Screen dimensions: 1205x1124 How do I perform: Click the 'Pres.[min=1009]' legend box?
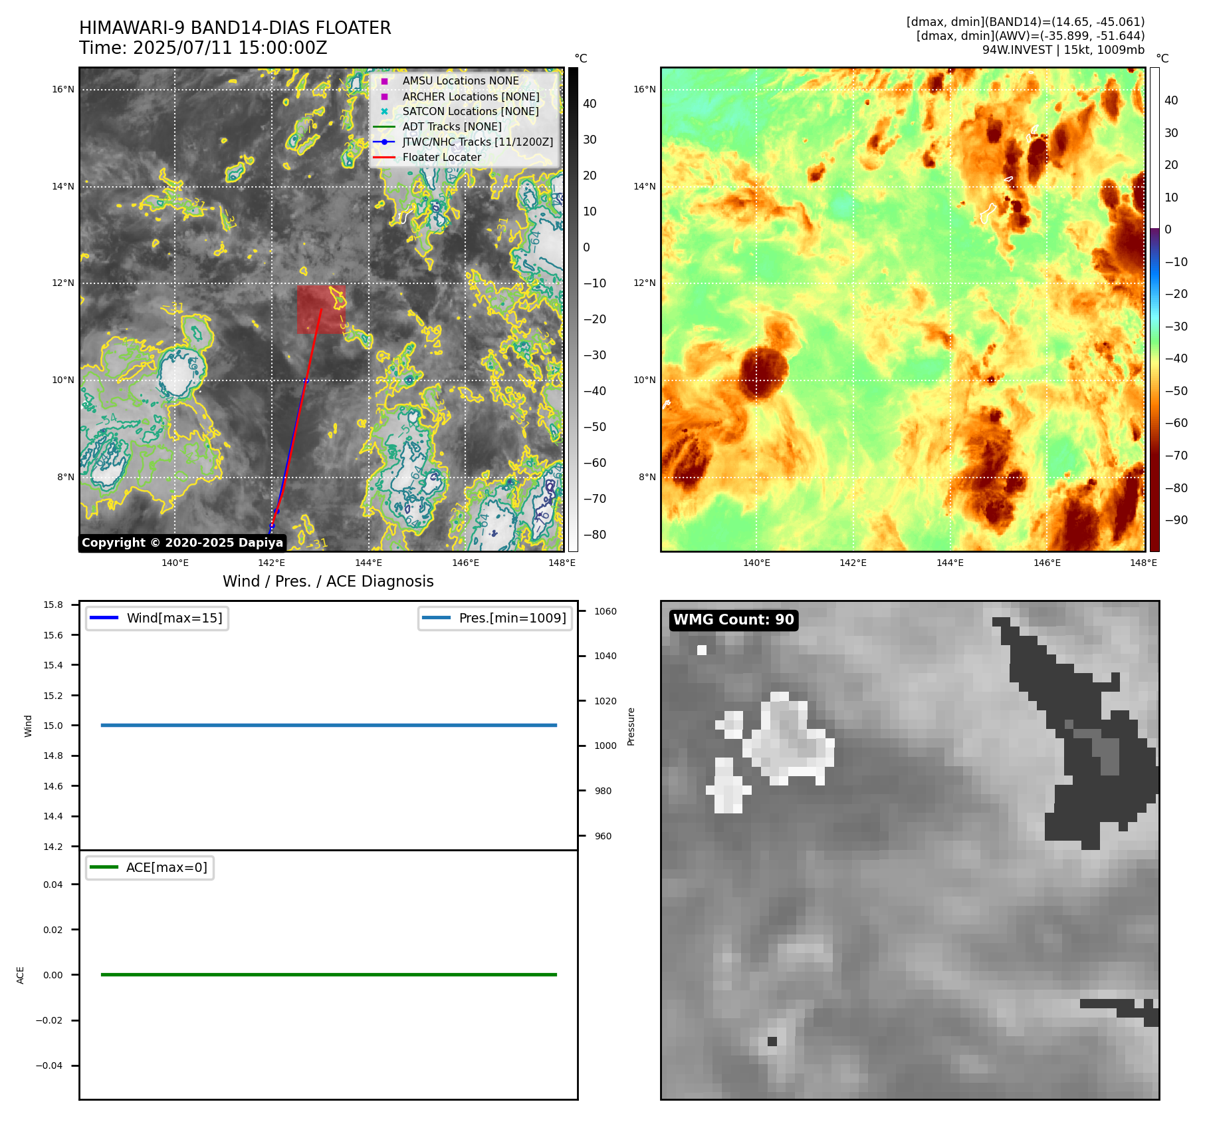pos(495,618)
